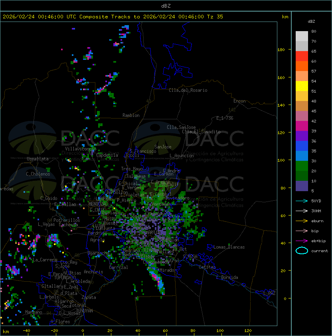Image resolution: width=332 pixels, height=336 pixels.
Task: Click the 'Uspallata' map label
Action: pos(38,159)
